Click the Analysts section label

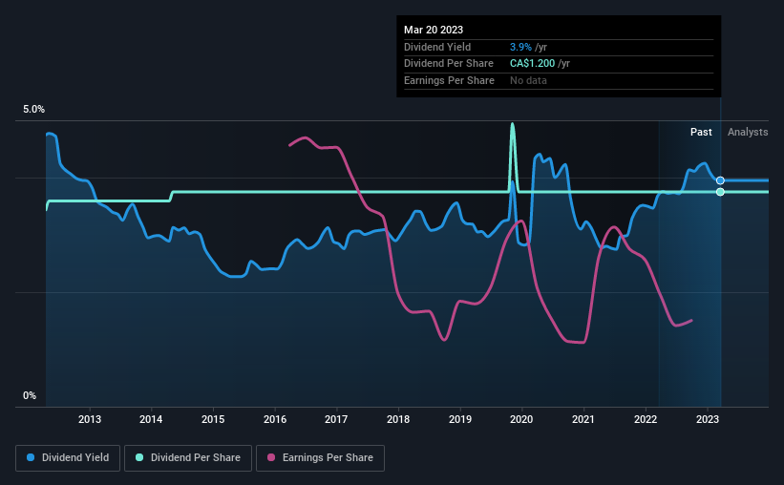[x=748, y=132]
